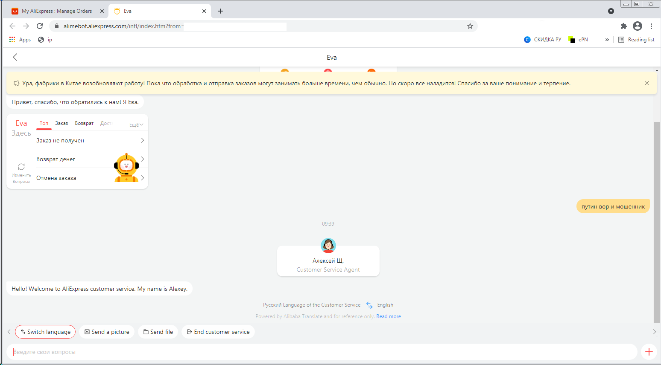661x365 pixels.
Task: Click the orange Eva robot mascot
Action: (126, 168)
